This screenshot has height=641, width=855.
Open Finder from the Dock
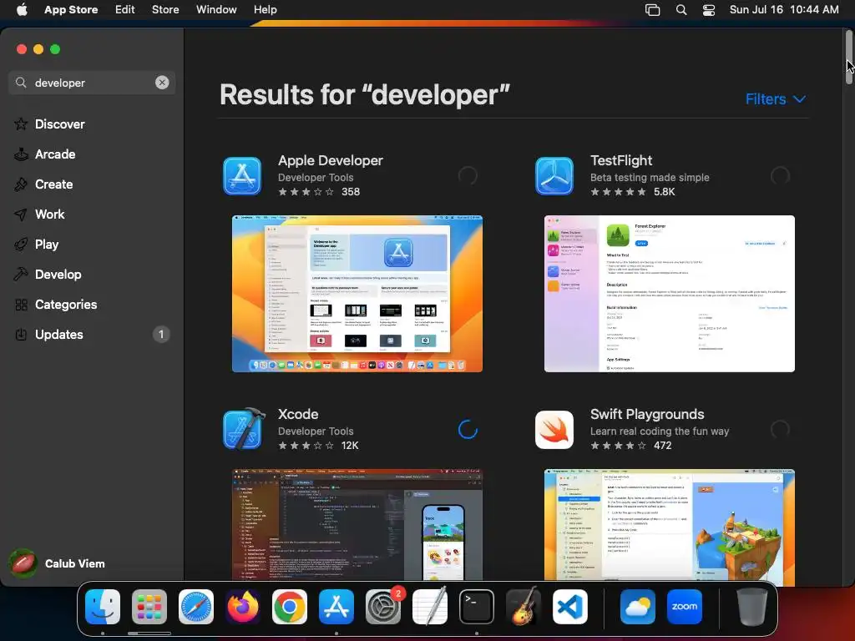[x=103, y=607]
